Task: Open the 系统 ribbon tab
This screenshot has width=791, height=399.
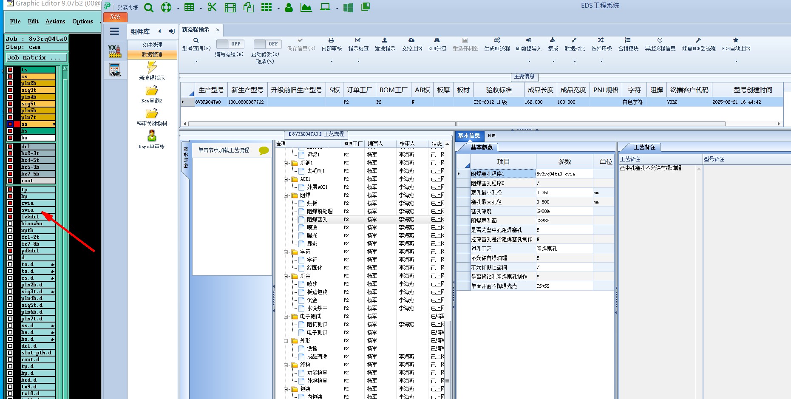Action: tap(115, 17)
